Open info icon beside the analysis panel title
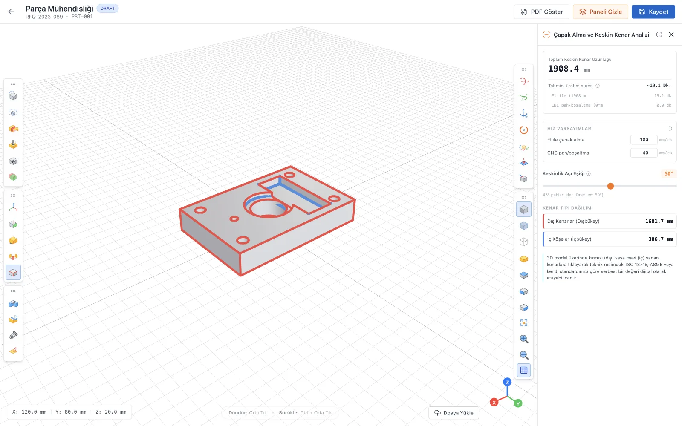The height and width of the screenshot is (426, 682). coord(659,35)
